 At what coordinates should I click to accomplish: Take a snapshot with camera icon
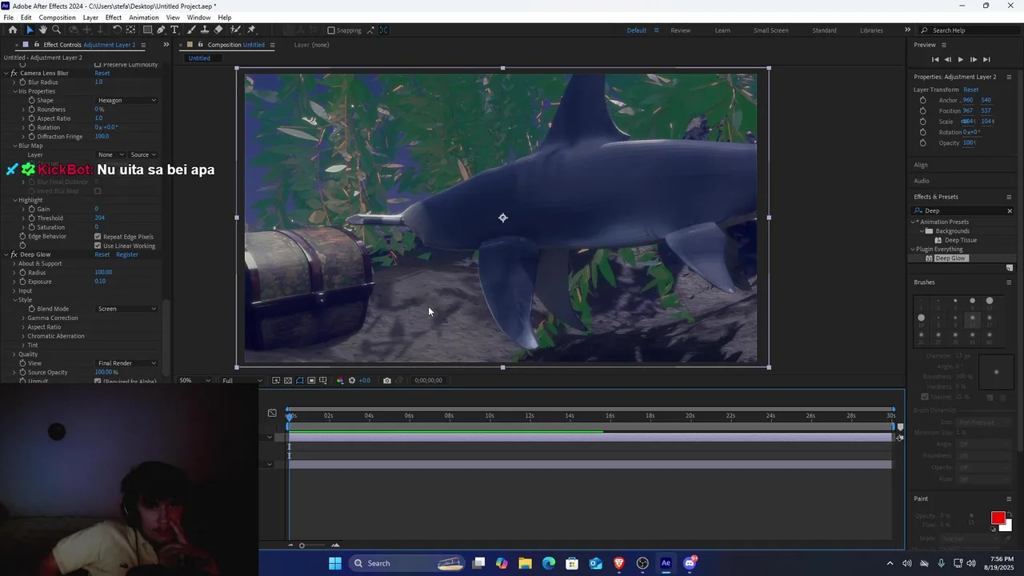point(387,381)
